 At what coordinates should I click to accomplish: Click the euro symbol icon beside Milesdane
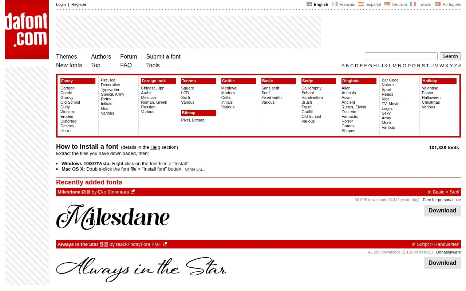coord(88,192)
